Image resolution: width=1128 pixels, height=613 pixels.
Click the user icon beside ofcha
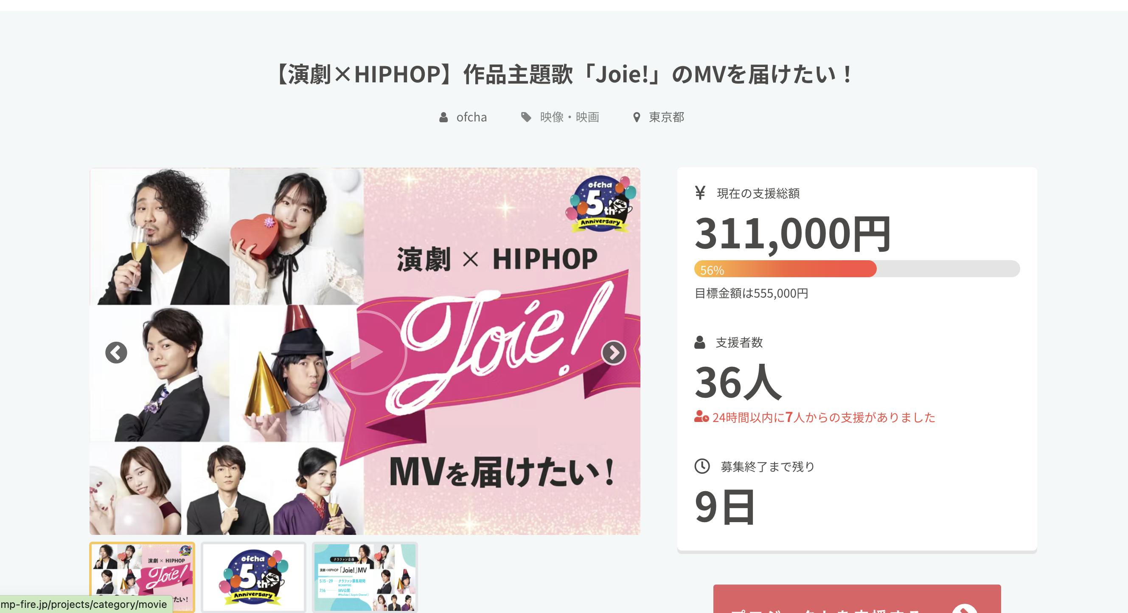pos(443,118)
